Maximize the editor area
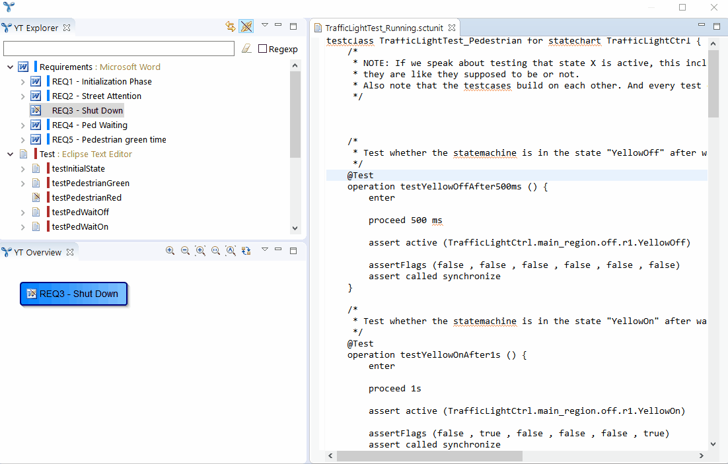 (717, 26)
